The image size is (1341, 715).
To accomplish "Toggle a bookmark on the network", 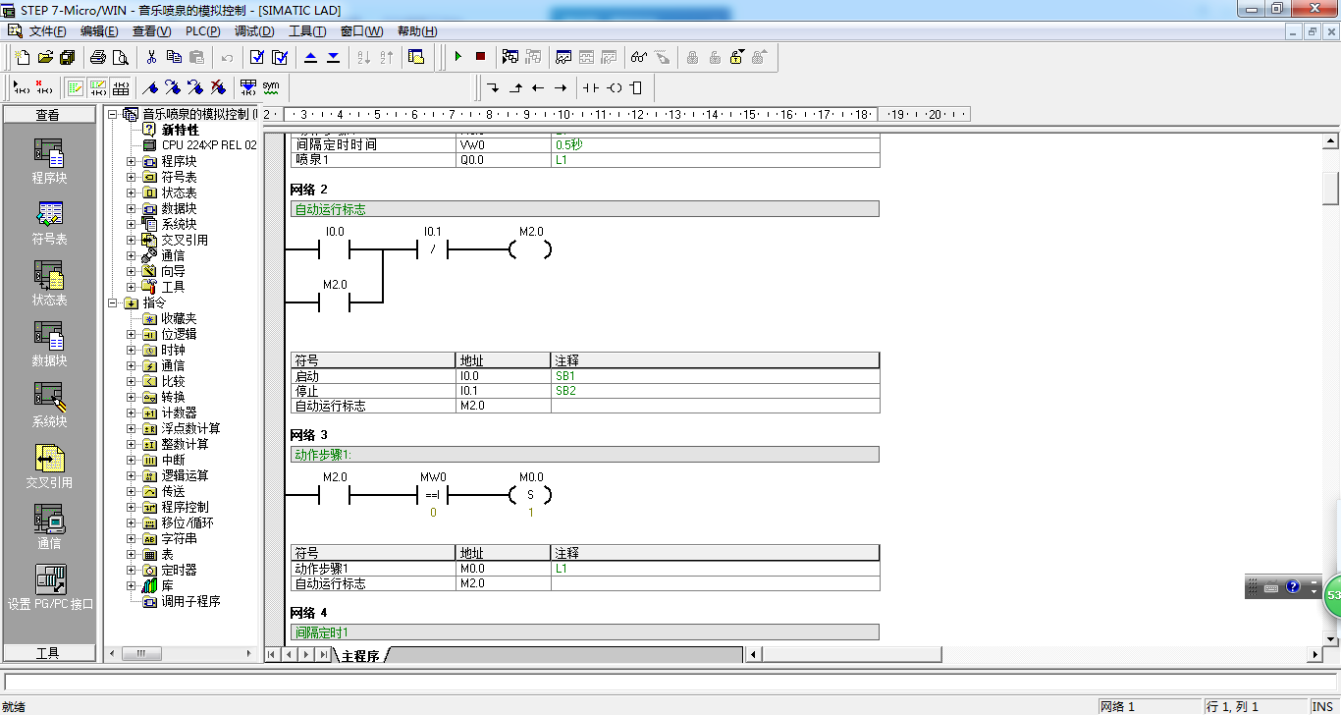I will tap(150, 87).
